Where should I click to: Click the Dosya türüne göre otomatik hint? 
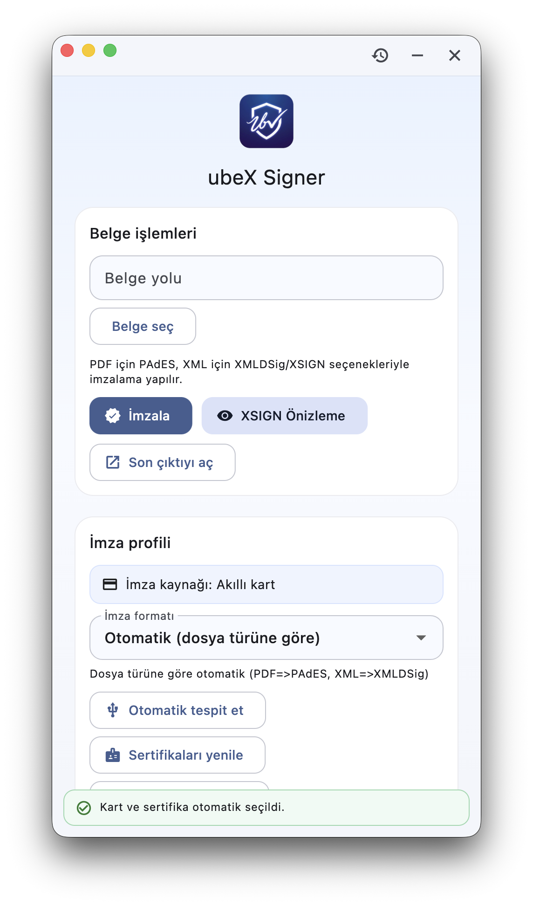pos(259,674)
